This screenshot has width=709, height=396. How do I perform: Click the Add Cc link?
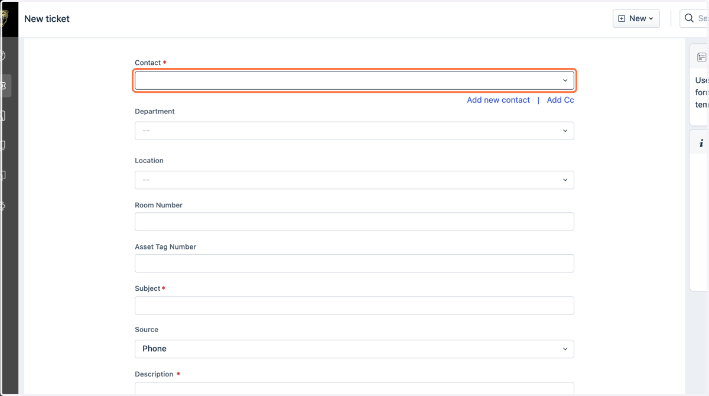point(560,100)
